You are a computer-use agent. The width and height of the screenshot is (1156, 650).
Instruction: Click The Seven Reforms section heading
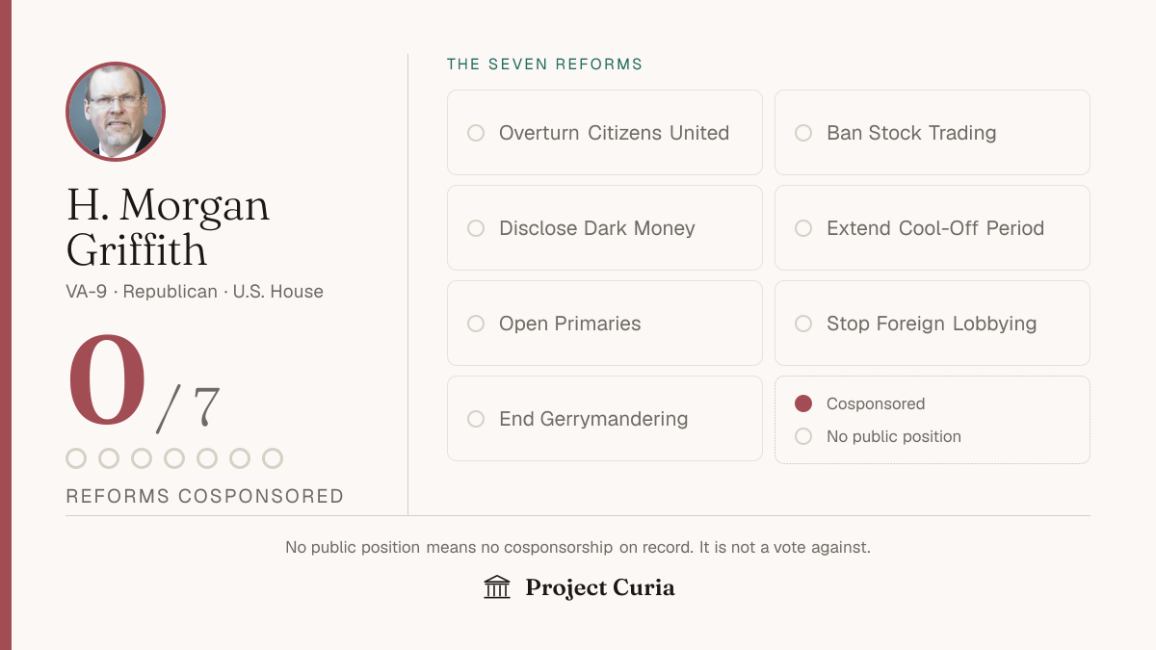(x=545, y=65)
